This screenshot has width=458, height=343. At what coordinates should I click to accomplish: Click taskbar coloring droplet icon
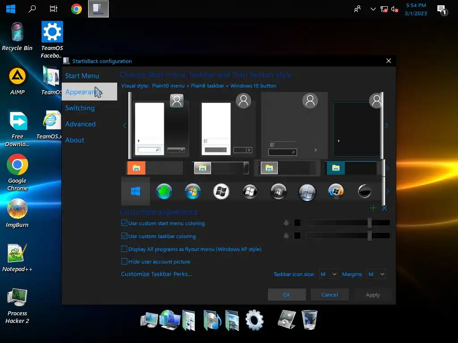[286, 236]
